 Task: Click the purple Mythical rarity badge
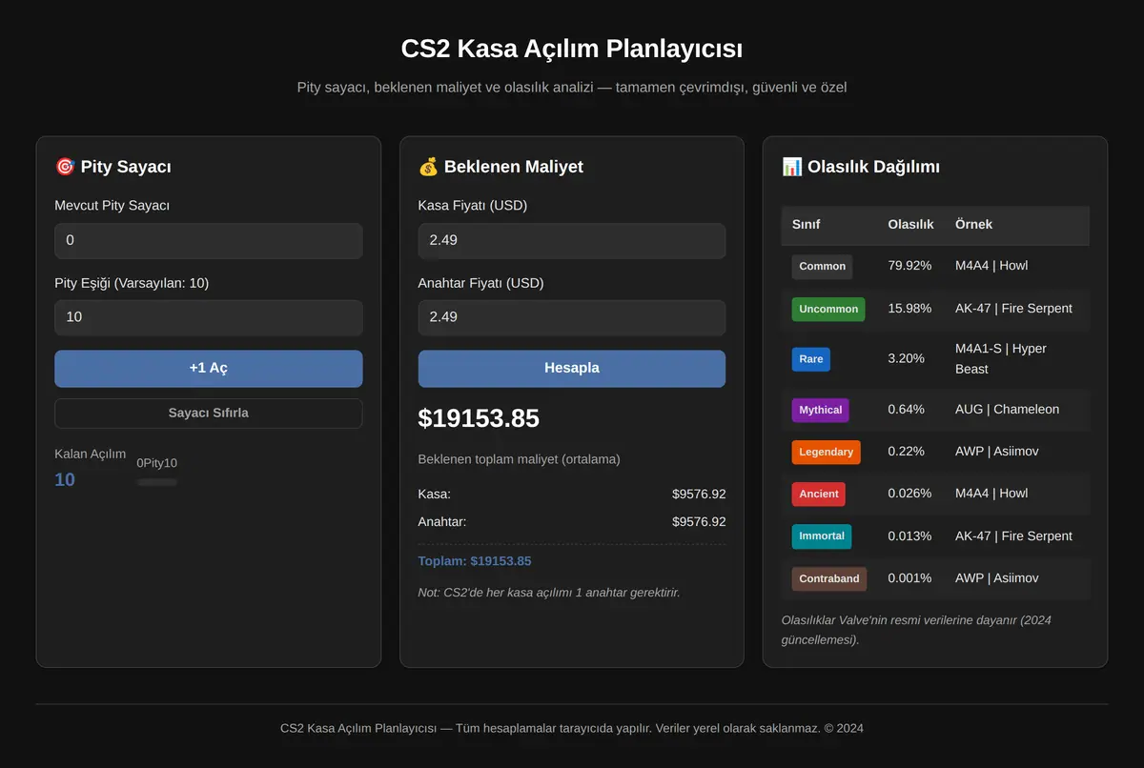coord(820,410)
